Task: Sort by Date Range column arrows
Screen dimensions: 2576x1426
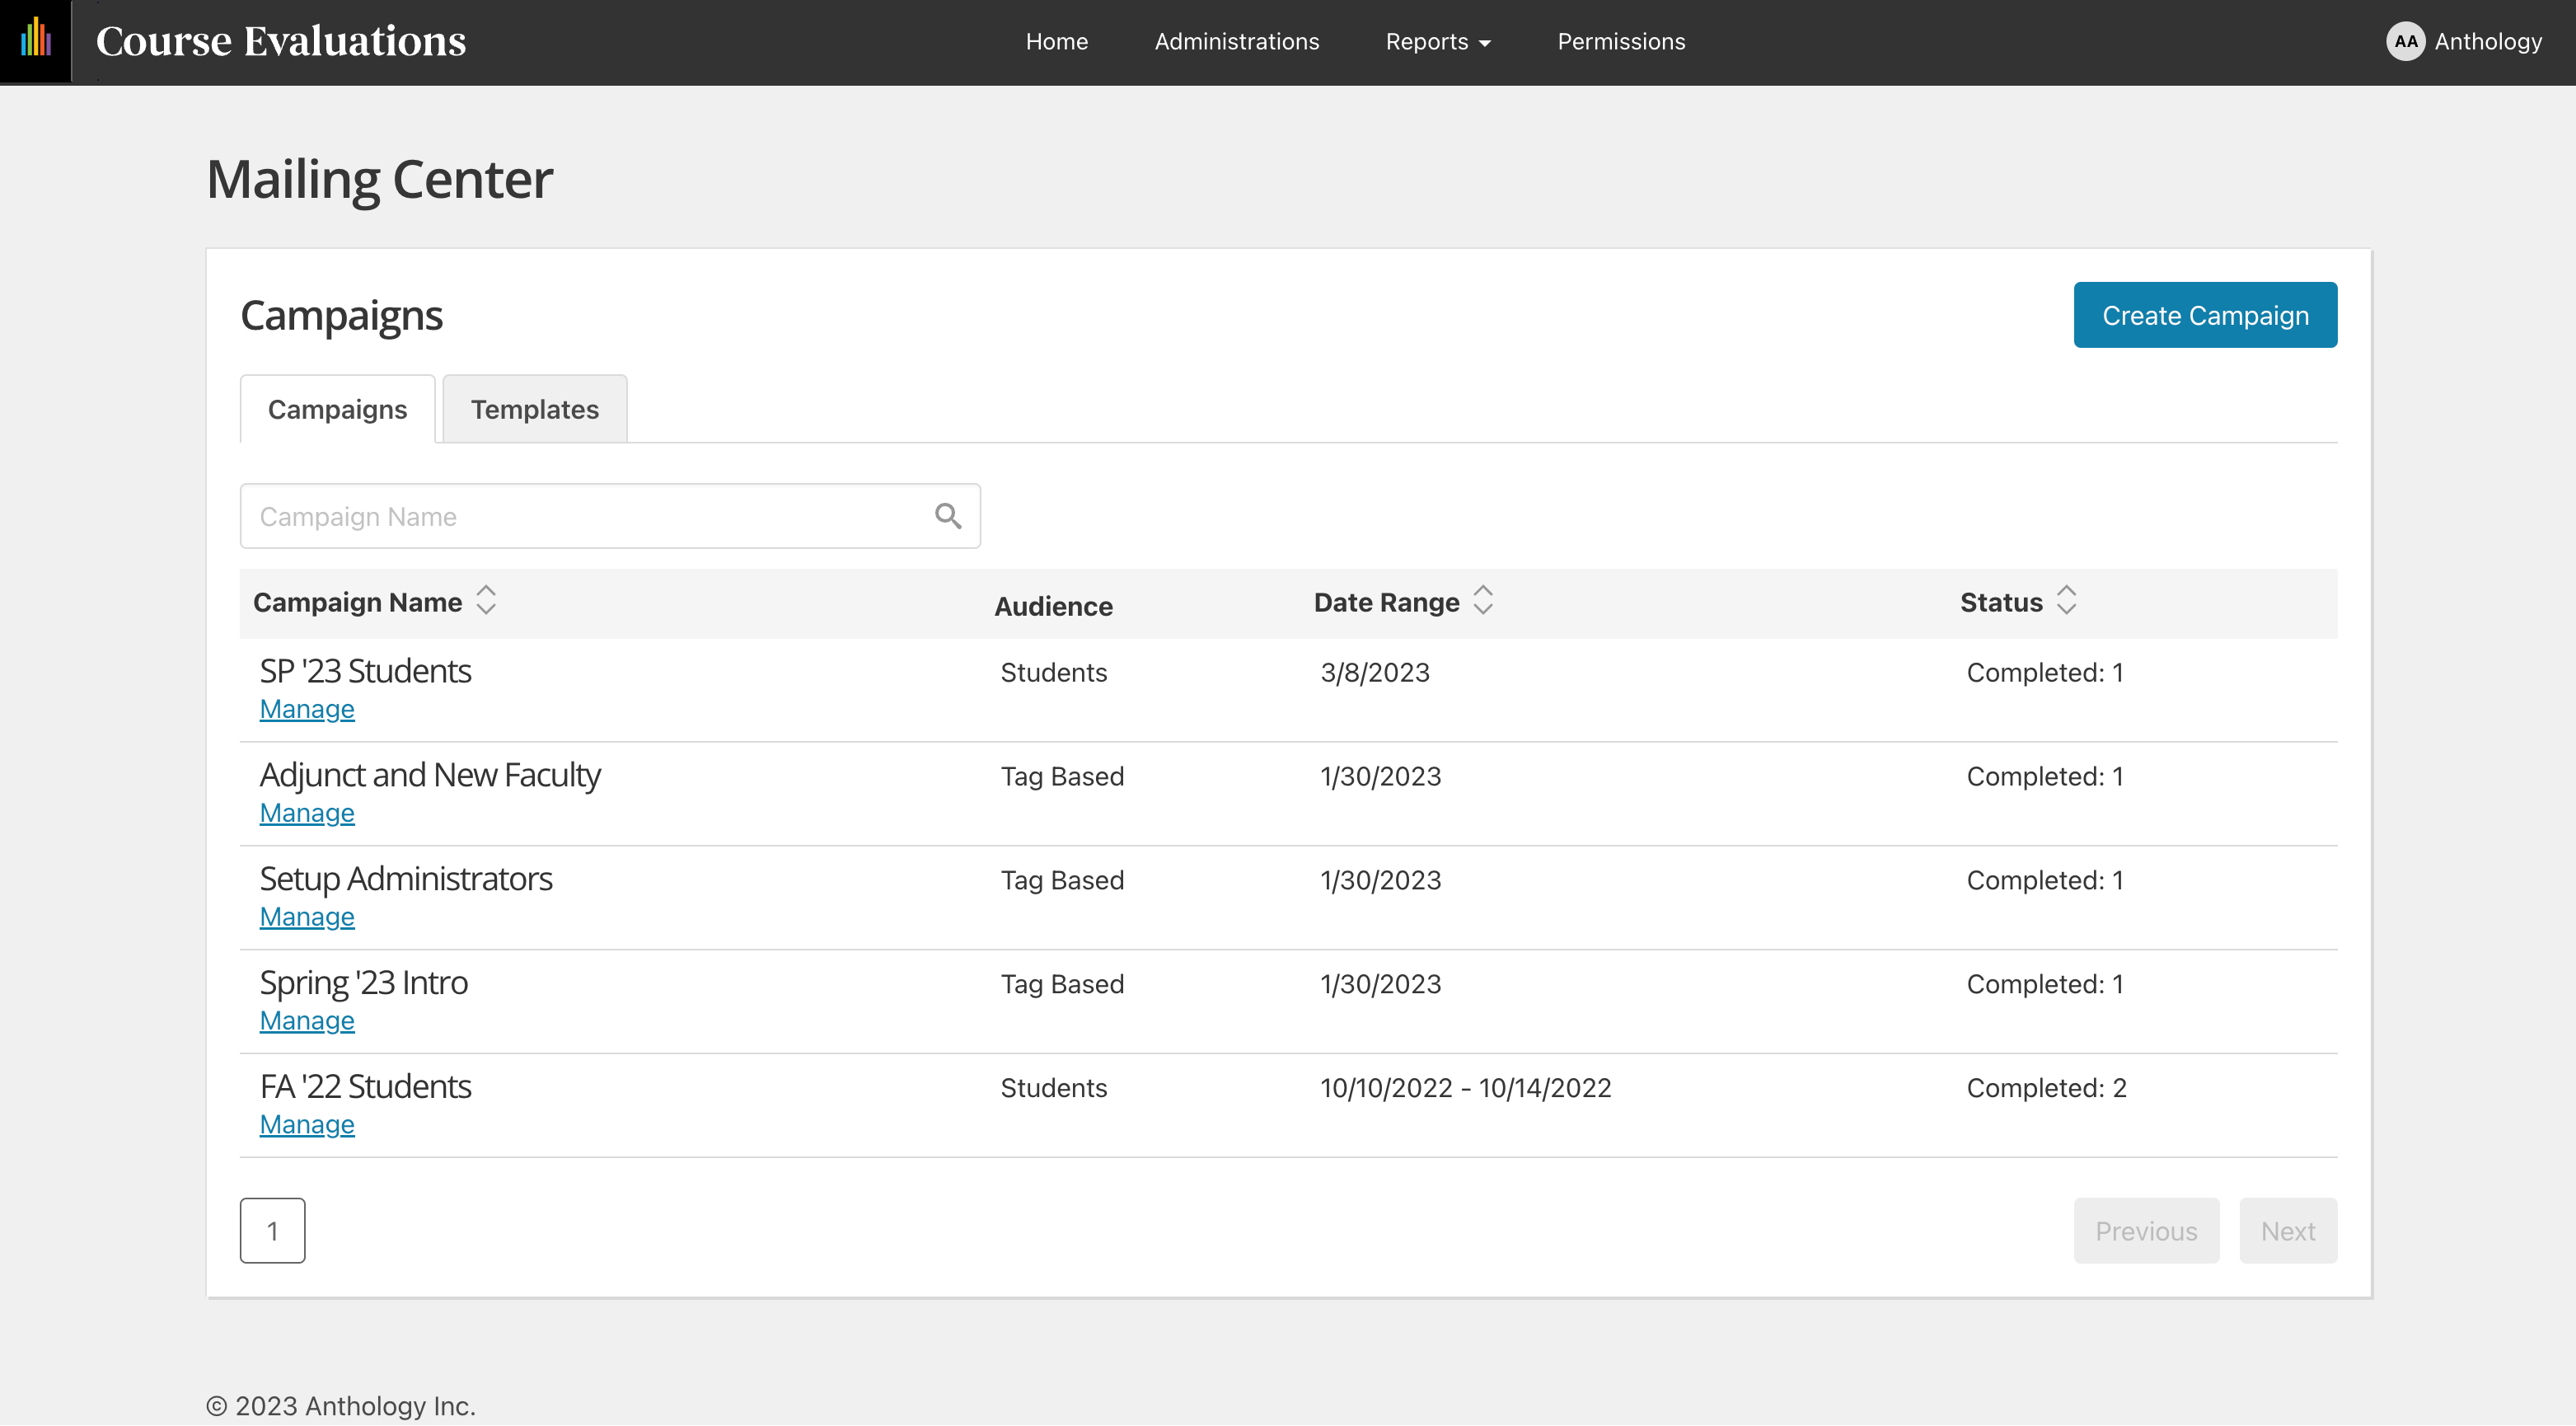Action: 1483,600
